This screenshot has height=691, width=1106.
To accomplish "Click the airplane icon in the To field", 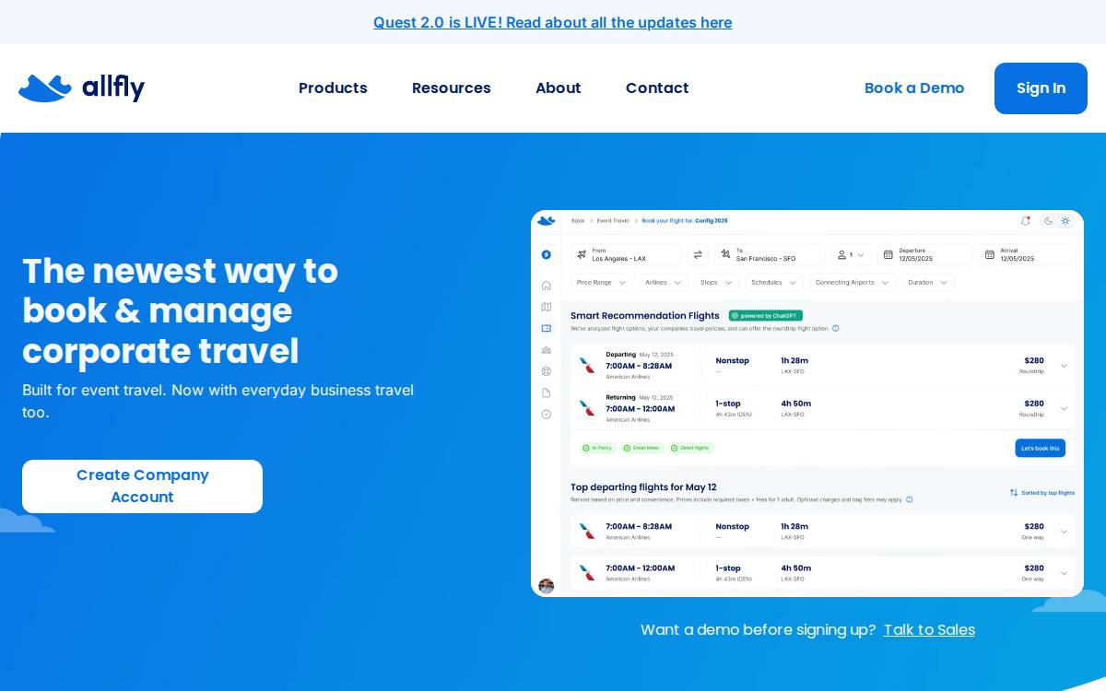I will point(725,254).
